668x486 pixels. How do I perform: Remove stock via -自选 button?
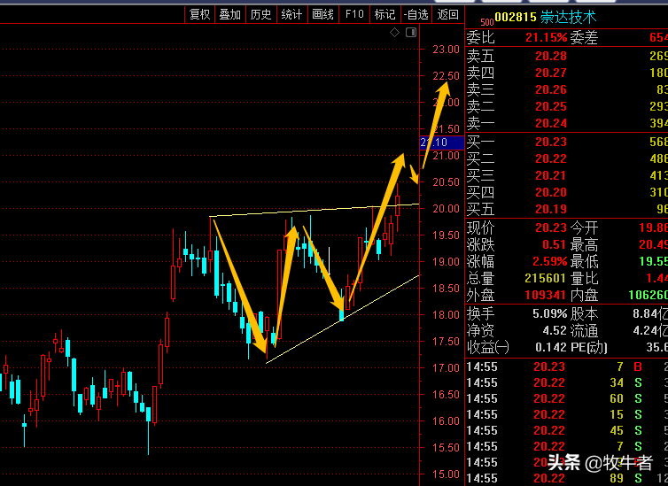point(416,14)
